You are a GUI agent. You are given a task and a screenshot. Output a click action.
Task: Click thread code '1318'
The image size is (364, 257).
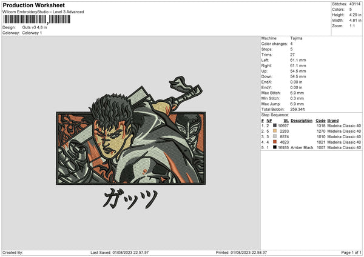(x=321, y=125)
